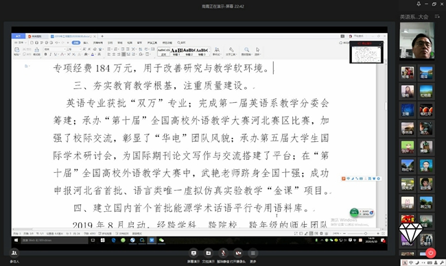Click the red leave meeting power button

tap(431, 253)
